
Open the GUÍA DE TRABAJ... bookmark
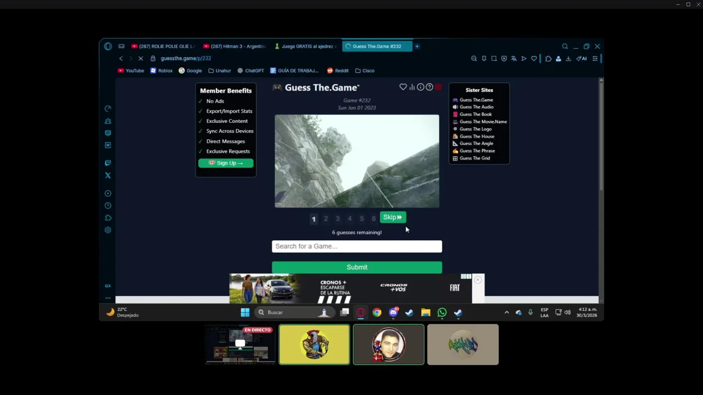pos(294,71)
